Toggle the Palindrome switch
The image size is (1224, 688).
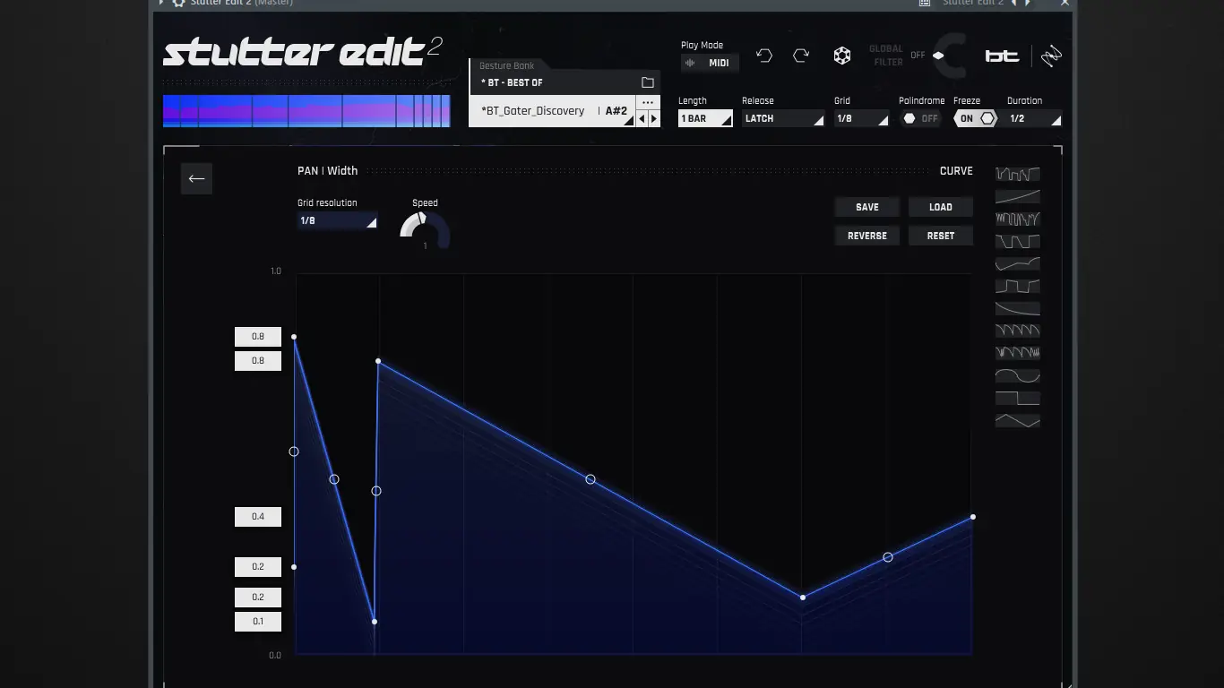pyautogui.click(x=921, y=118)
